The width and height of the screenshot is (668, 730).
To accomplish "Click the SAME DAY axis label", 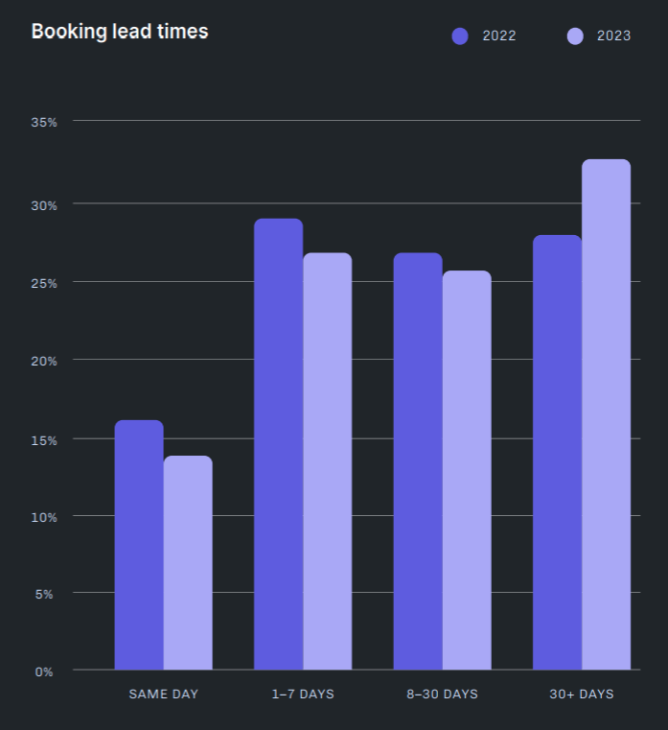I will pyautogui.click(x=164, y=694).
